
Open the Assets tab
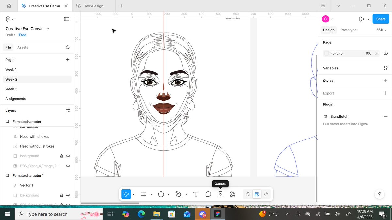tap(23, 47)
